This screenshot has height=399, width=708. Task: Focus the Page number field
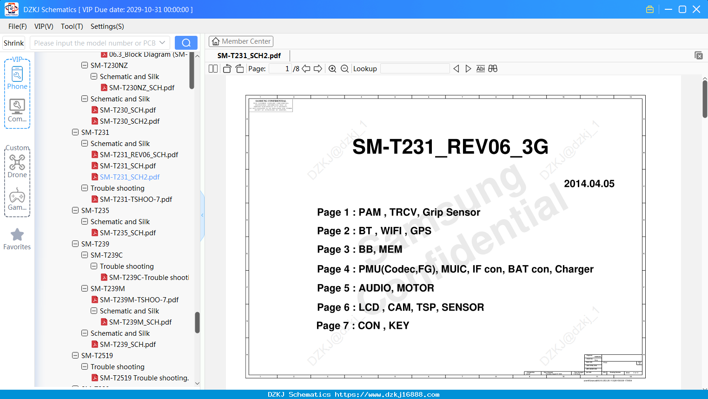(280, 68)
